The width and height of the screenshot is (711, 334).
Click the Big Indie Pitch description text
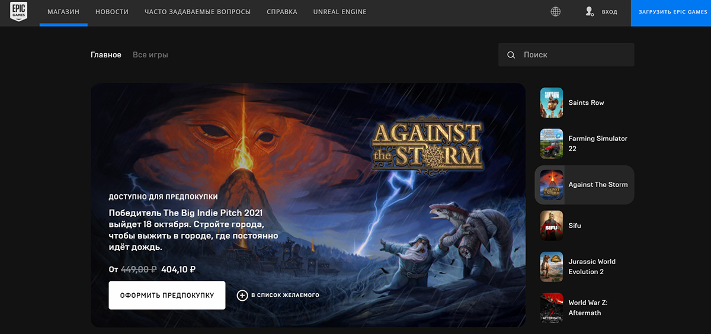194,230
